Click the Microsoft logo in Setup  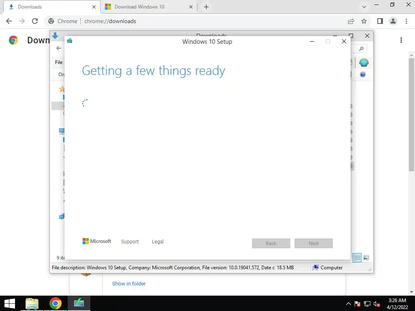[96, 241]
